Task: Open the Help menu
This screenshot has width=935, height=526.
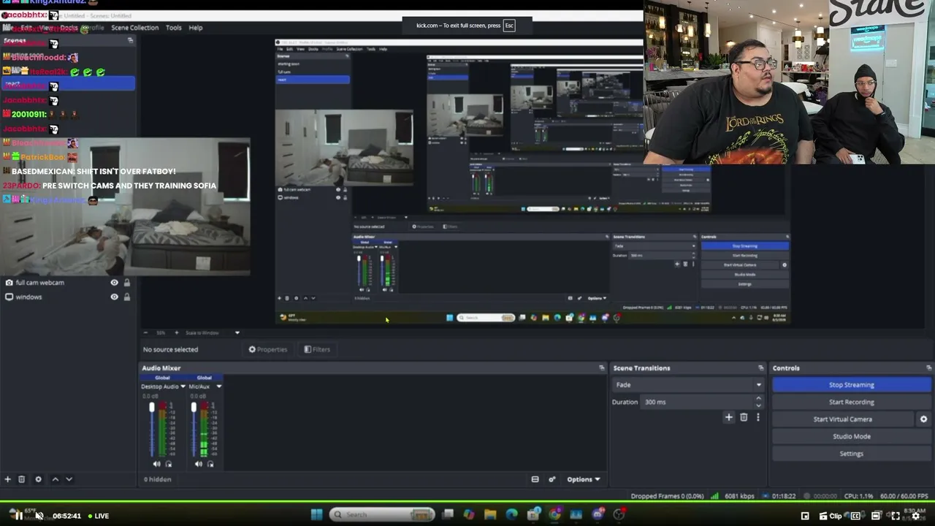Action: (x=196, y=28)
